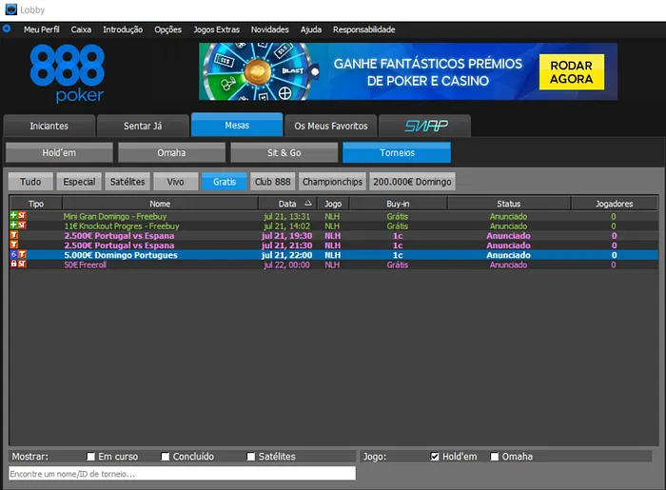Image resolution: width=666 pixels, height=490 pixels.
Task: Sort by the Jogadores column header
Action: [x=615, y=204]
